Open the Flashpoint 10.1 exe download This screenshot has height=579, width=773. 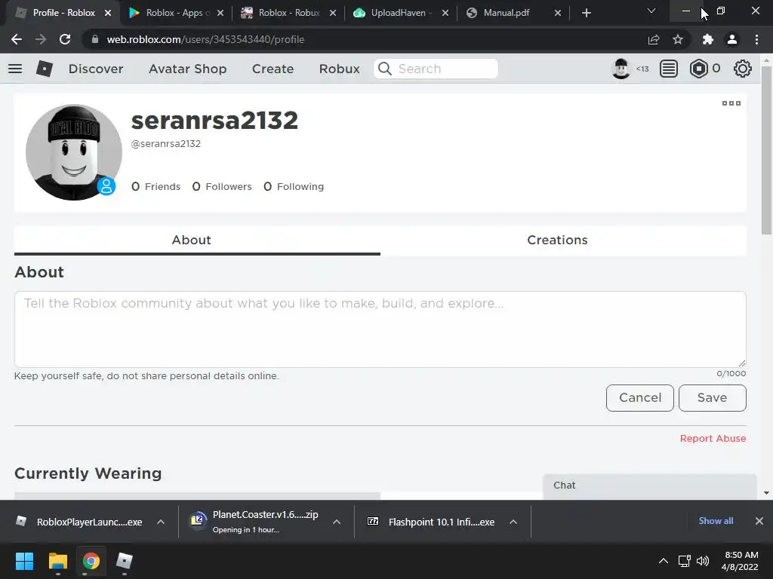[x=431, y=522]
